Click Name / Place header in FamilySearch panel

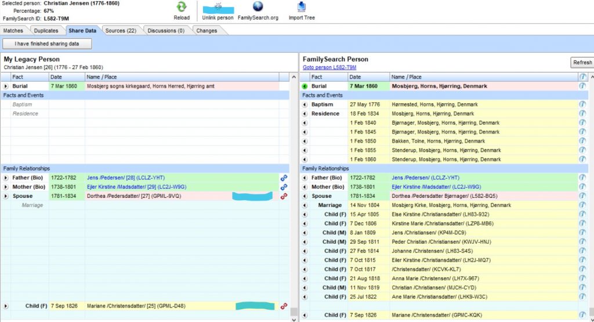pos(484,77)
